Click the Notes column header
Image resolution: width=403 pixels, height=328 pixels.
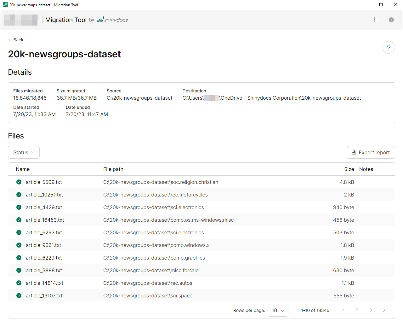click(x=366, y=169)
